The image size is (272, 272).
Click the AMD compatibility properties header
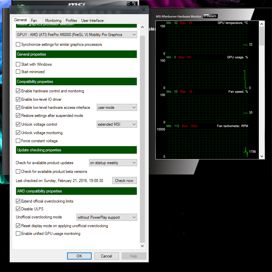coord(76,191)
